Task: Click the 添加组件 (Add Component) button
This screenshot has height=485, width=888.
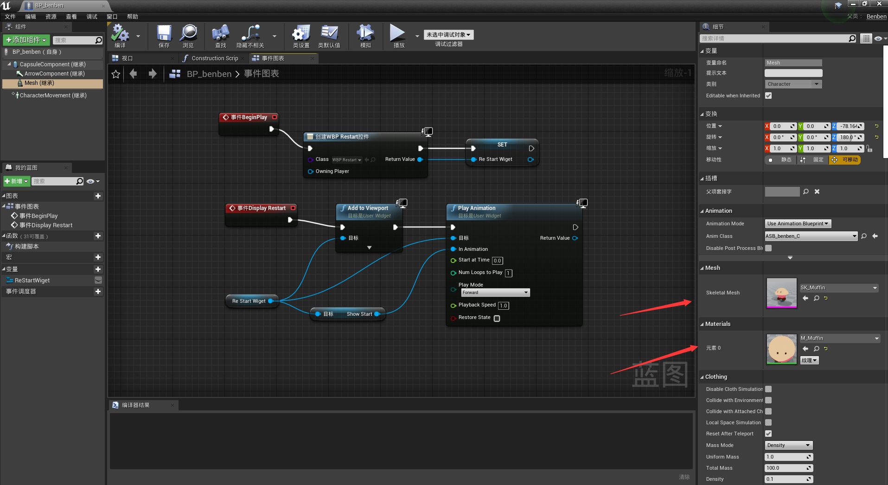Action: 26,40
